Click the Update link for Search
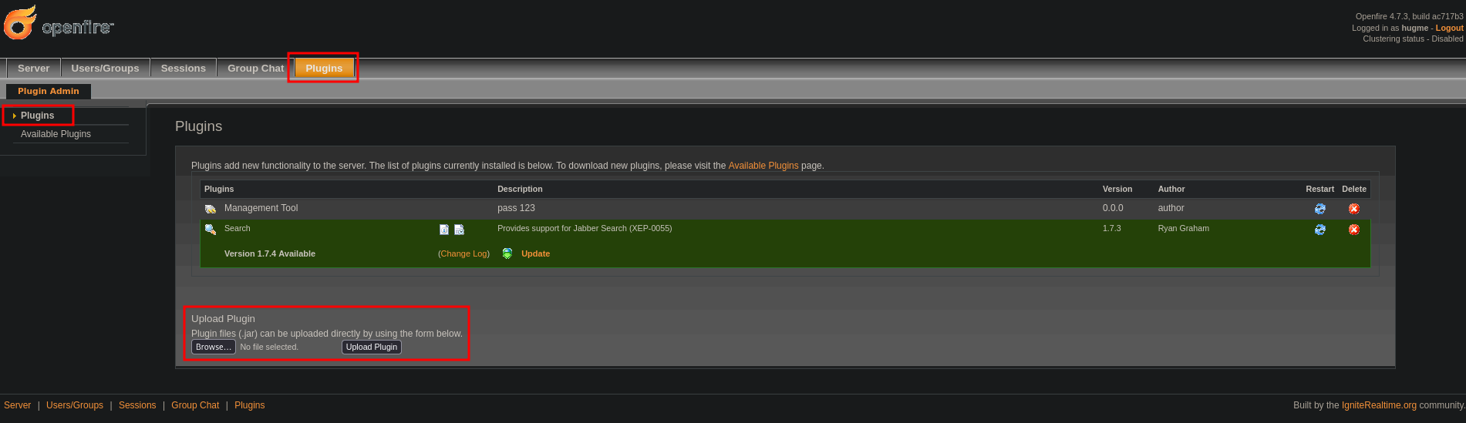The height and width of the screenshot is (423, 1466). click(x=535, y=253)
